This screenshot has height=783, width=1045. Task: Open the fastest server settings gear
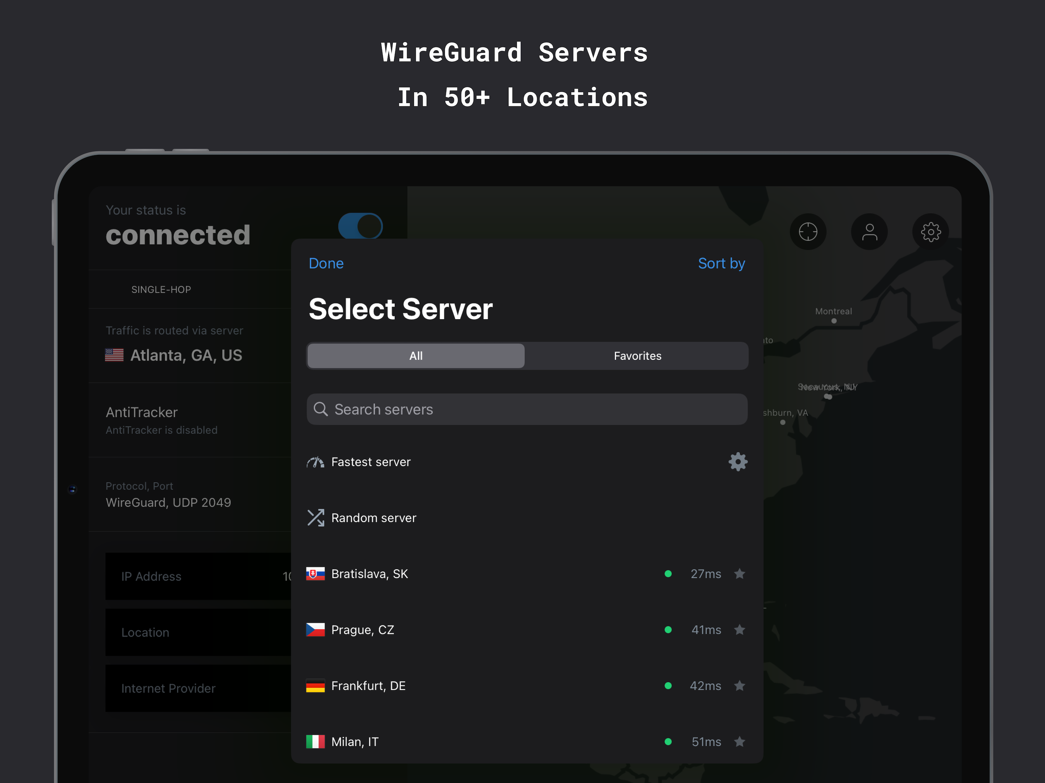pos(737,461)
